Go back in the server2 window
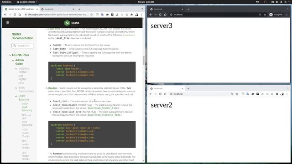This screenshot has height=164, width=292. point(151,94)
